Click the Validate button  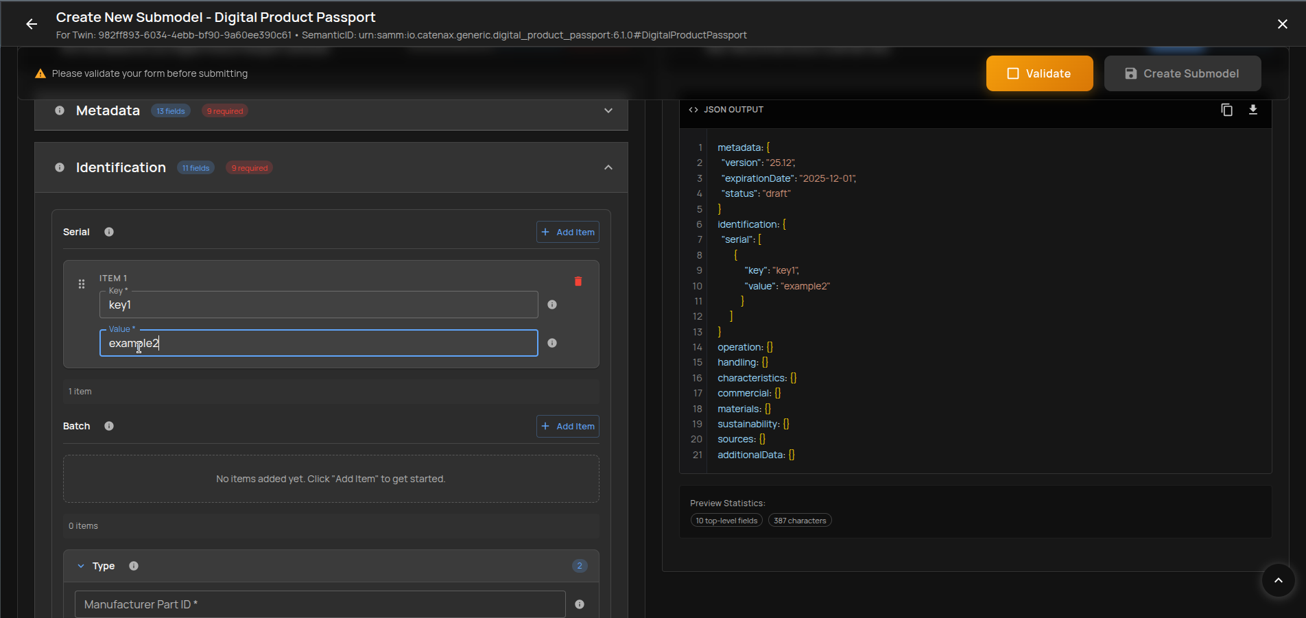point(1039,73)
